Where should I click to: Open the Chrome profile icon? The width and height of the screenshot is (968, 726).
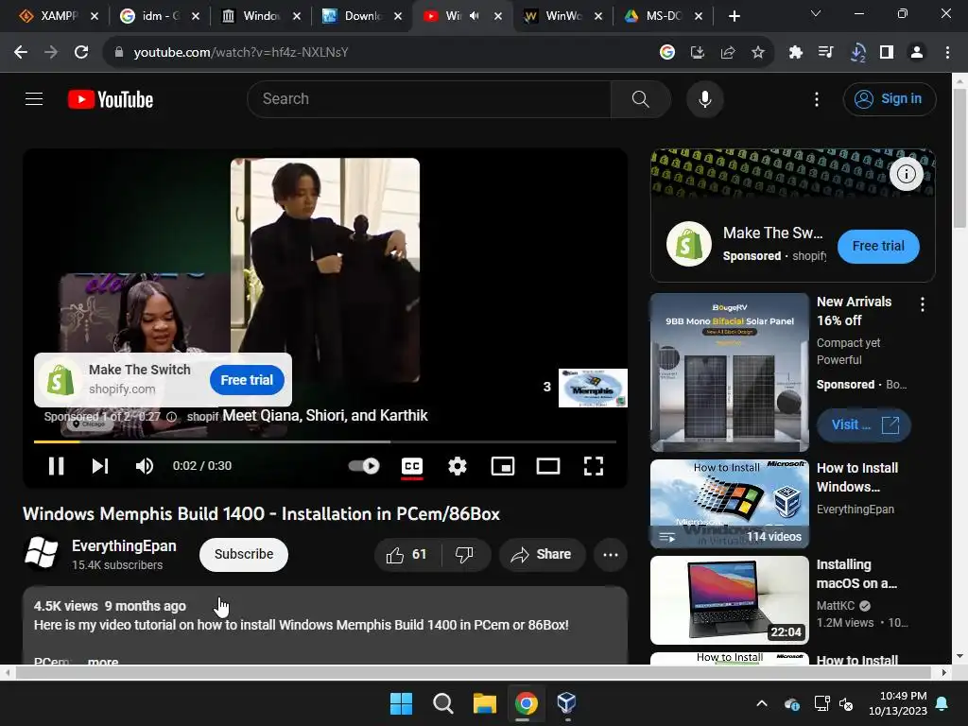(x=917, y=53)
